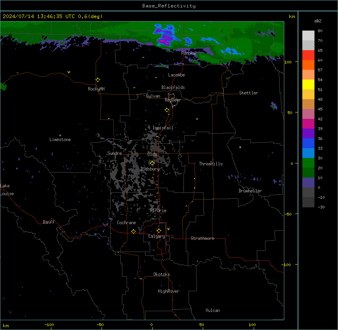Click the Okotoks label
Image resolution: width=338 pixels, height=330 pixels.
pyautogui.click(x=162, y=274)
